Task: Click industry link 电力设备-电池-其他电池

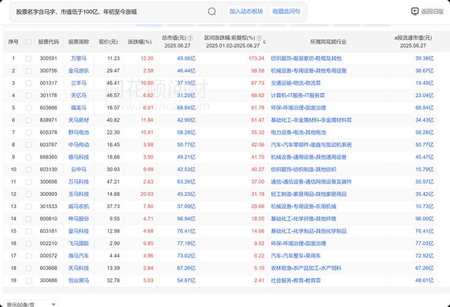Action: (299, 133)
